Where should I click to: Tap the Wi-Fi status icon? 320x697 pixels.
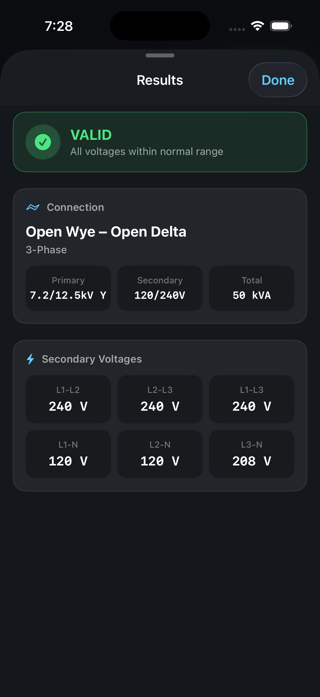click(x=257, y=26)
